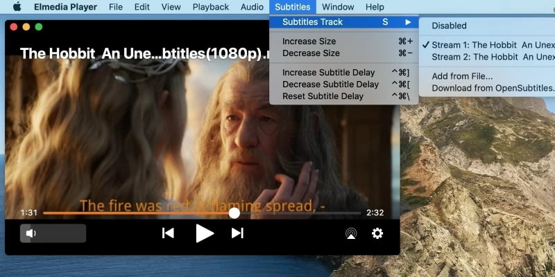This screenshot has height=277, width=555.
Task: Choose Decrease Size in Subtitles menu
Action: (x=343, y=53)
